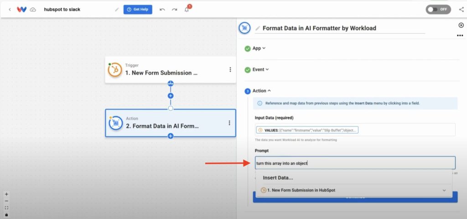Open the panel's three-dot more menu
Image resolution: width=467 pixels, height=219 pixels.
[460, 36]
